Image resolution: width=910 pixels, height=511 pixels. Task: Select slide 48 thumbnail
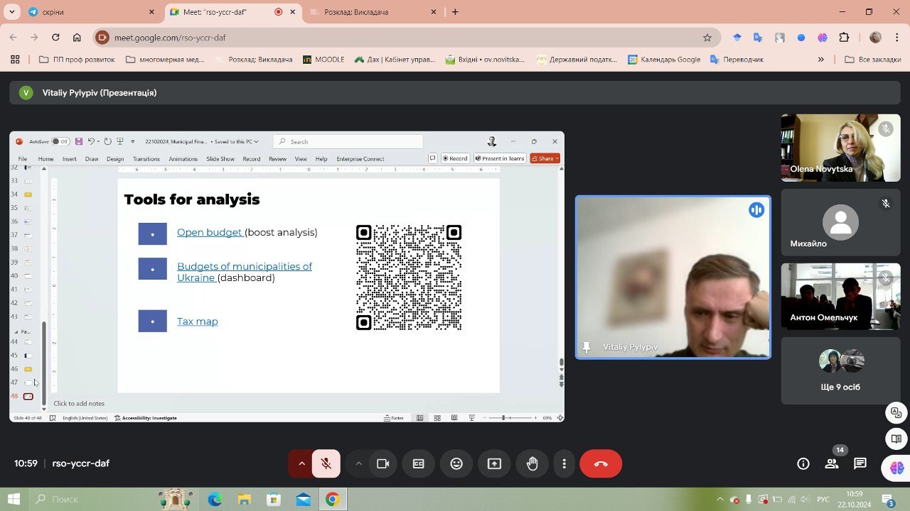28,396
